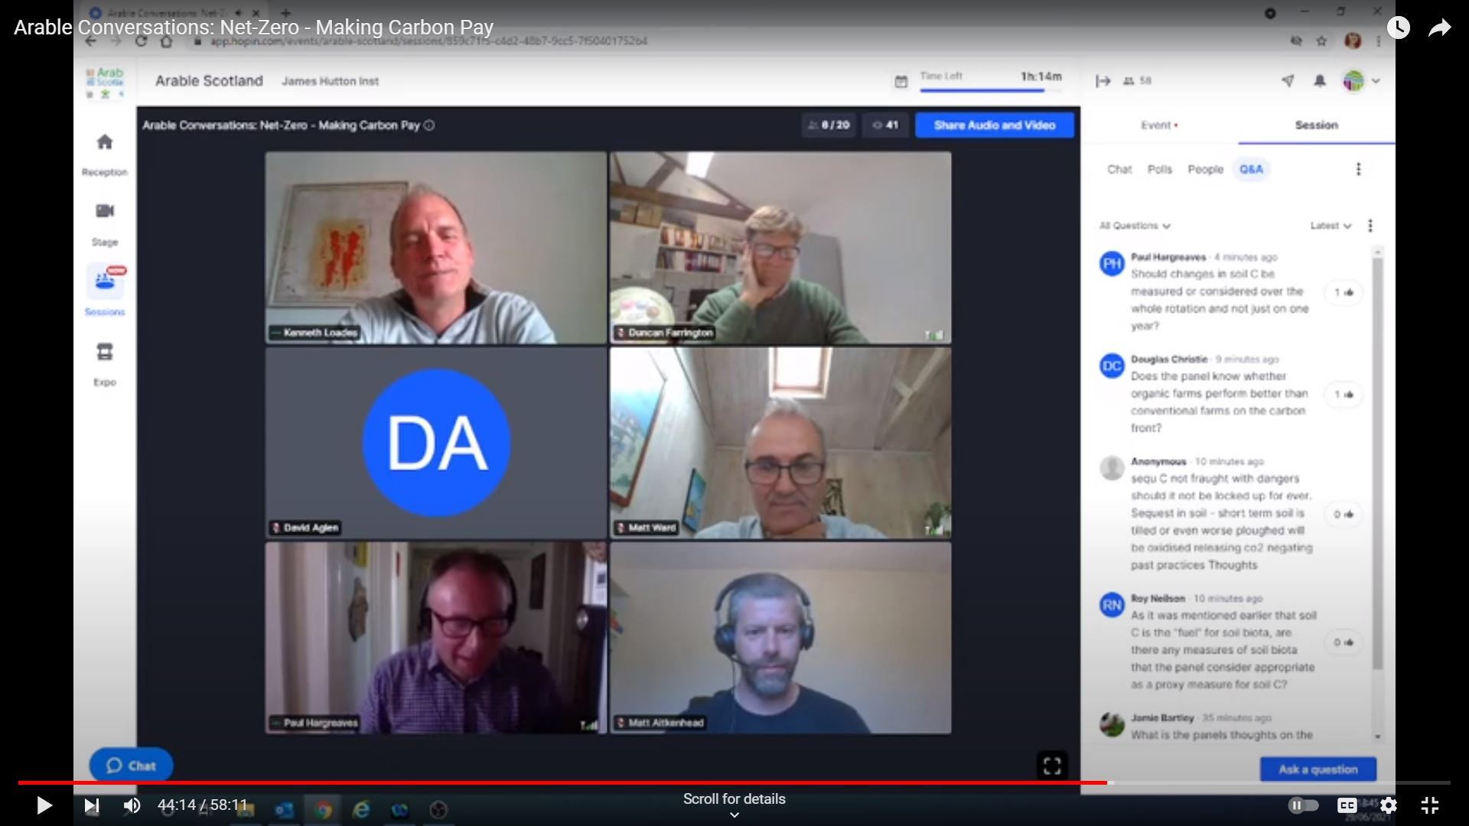Open the Latest sort dropdown
Viewport: 1469px width, 826px height.
coord(1331,226)
